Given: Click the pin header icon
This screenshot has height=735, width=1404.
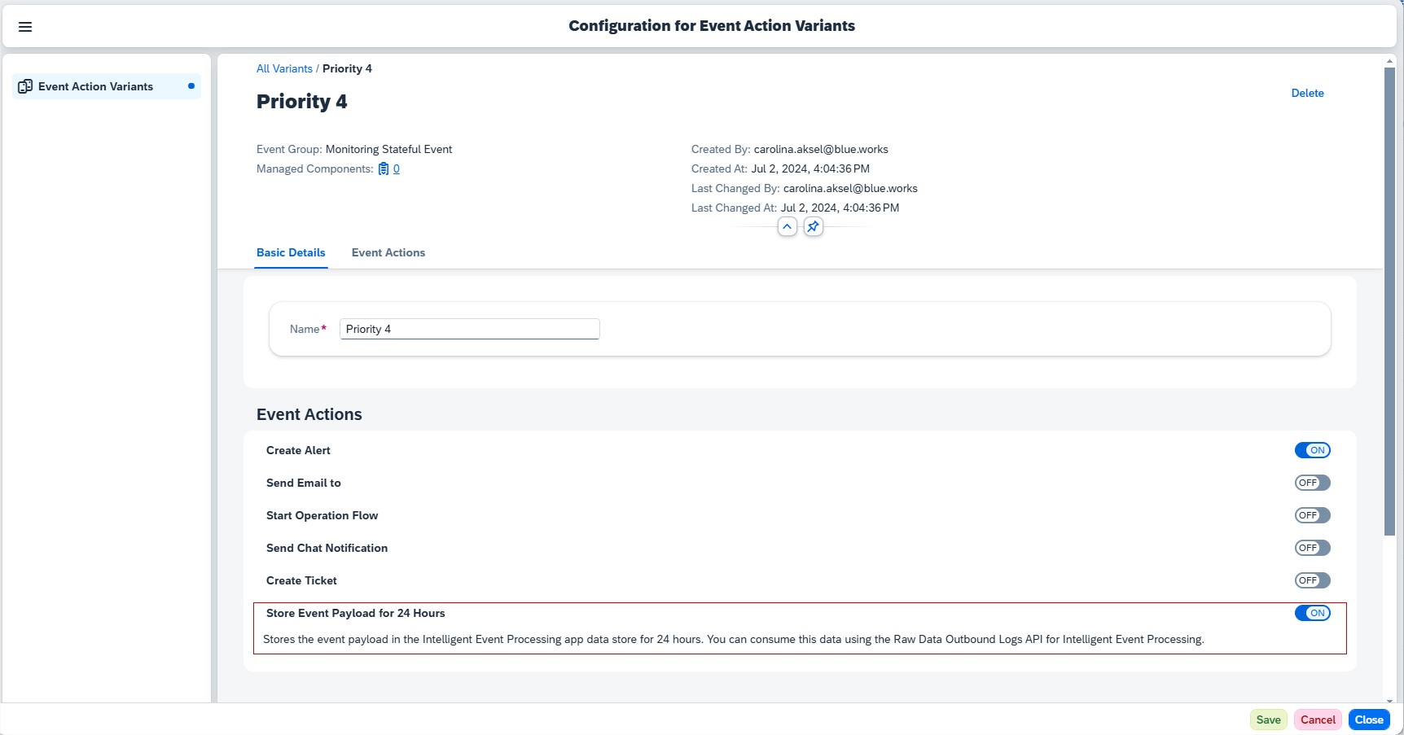Looking at the screenshot, I should (813, 227).
